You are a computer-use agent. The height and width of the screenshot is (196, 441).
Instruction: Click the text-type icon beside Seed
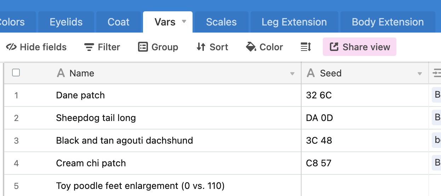click(x=311, y=73)
